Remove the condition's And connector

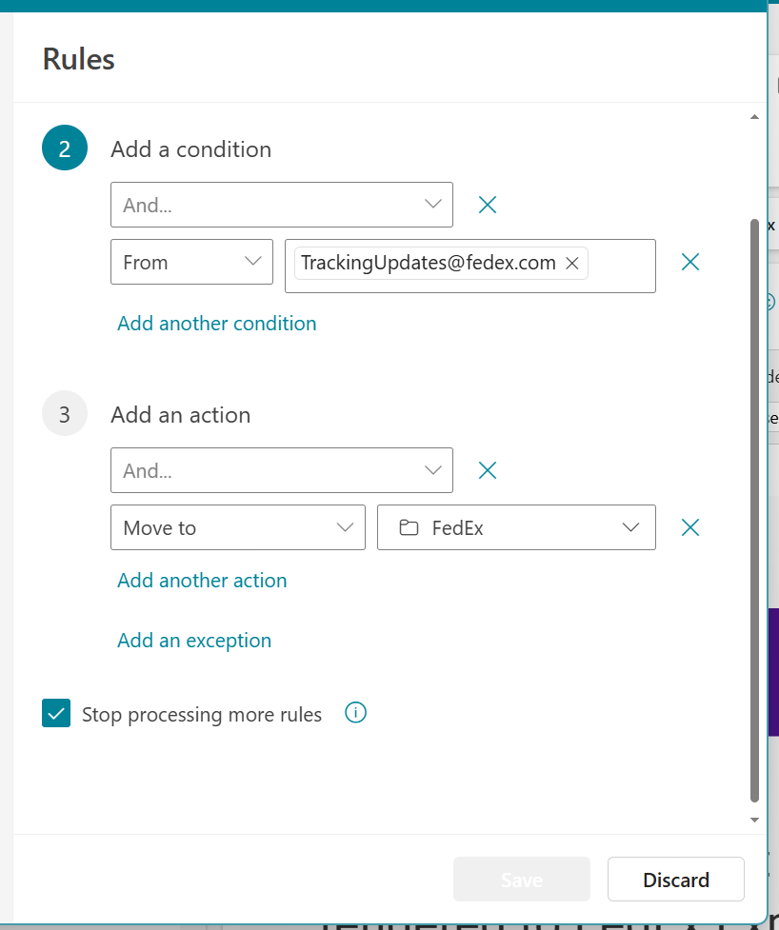pyautogui.click(x=487, y=204)
